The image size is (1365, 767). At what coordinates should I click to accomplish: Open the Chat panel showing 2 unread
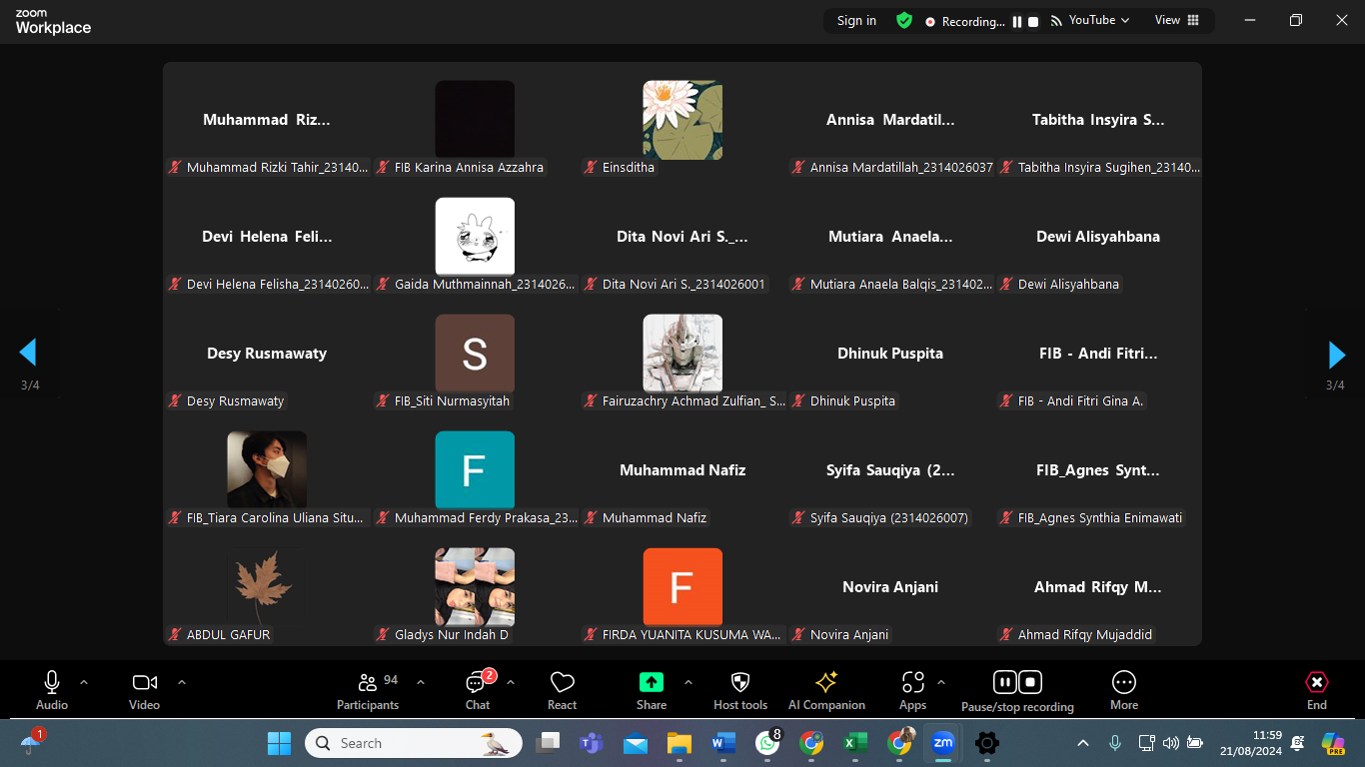click(477, 689)
